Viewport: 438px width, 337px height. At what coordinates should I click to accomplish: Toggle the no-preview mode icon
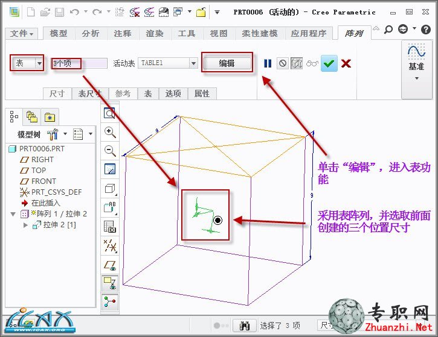pyautogui.click(x=282, y=63)
